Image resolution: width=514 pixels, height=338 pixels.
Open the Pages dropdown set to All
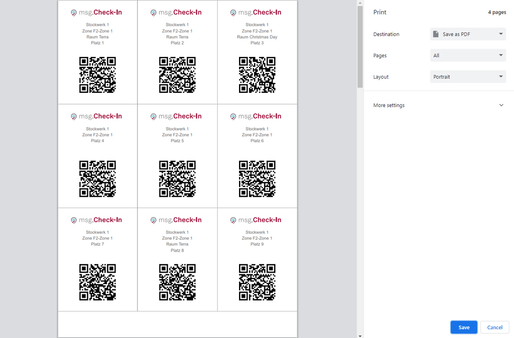pos(468,56)
